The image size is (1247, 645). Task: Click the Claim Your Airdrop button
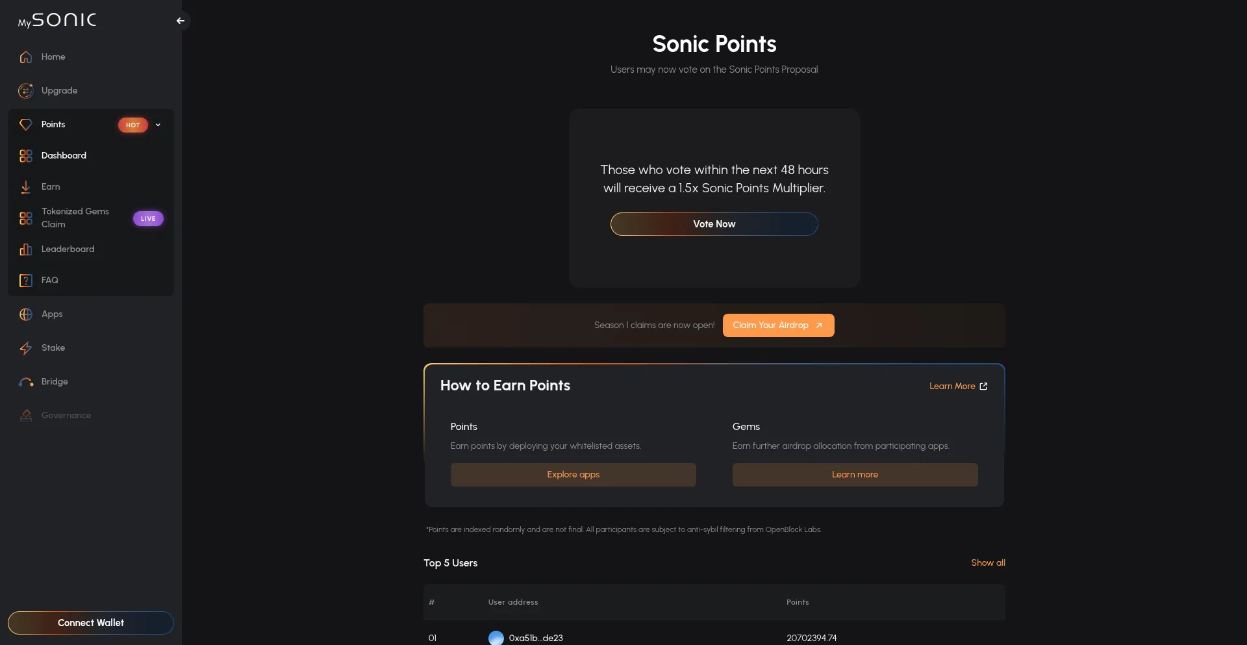pyautogui.click(x=778, y=325)
